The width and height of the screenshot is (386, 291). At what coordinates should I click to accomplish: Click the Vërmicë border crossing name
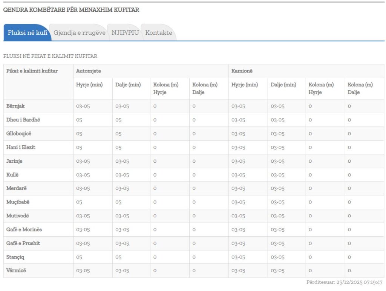pos(16,271)
